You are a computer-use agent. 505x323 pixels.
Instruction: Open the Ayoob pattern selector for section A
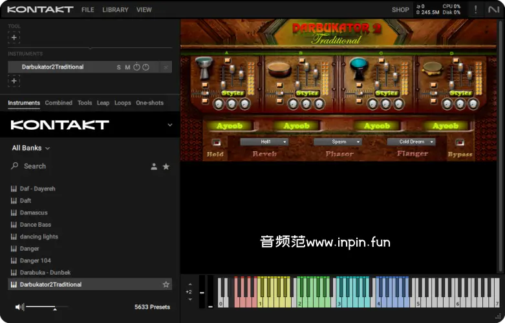(230, 126)
